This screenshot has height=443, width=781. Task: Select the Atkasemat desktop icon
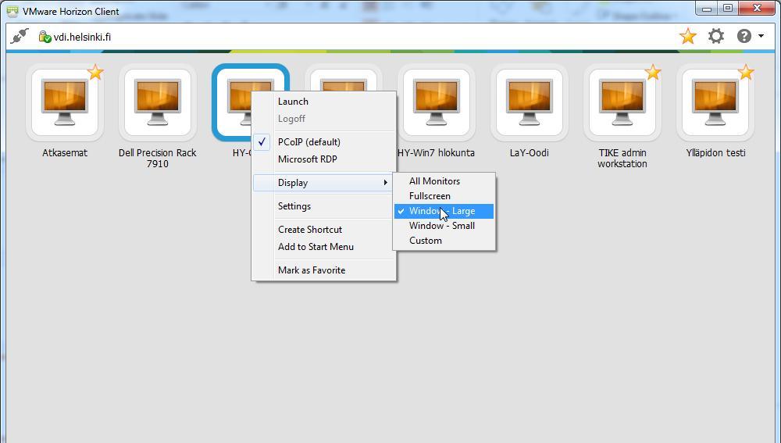tap(65, 102)
